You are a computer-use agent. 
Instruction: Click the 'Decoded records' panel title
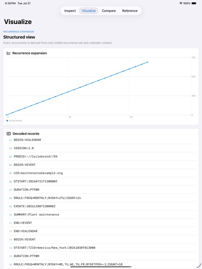26,134
